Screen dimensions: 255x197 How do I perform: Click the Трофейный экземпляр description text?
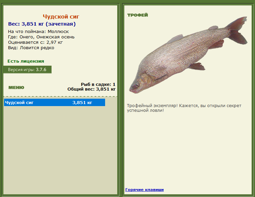(x=184, y=108)
